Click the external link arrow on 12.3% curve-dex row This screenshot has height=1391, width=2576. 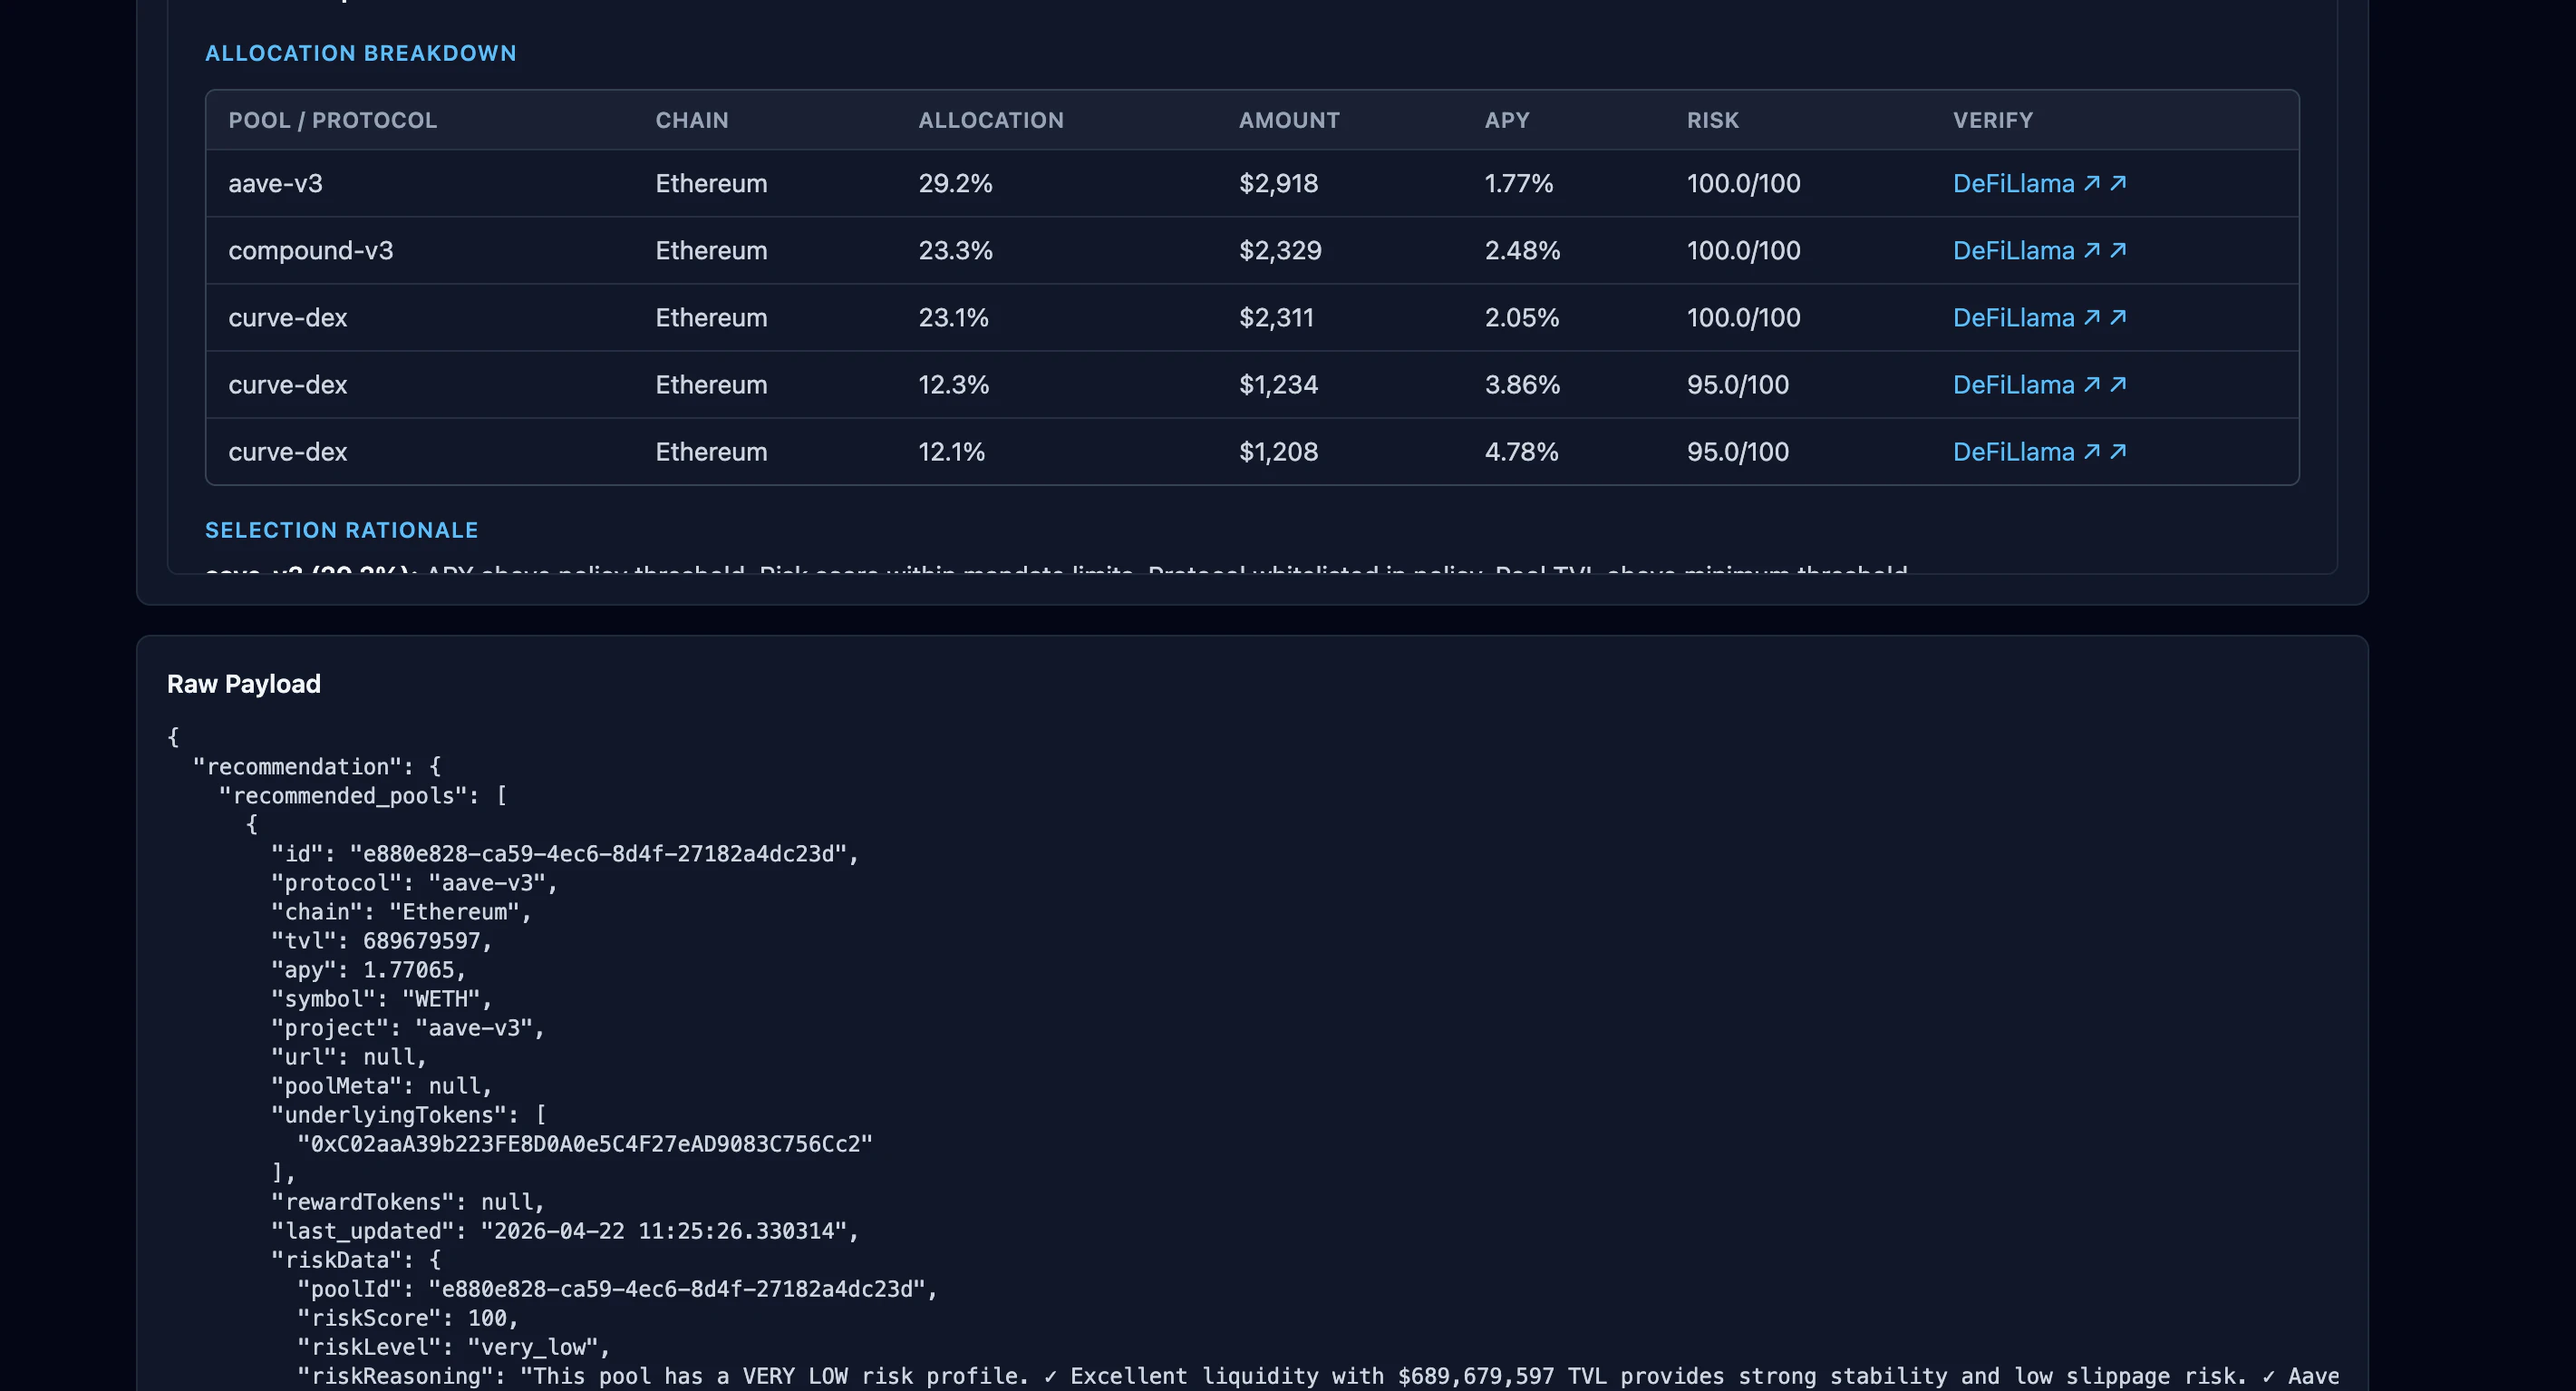2094,384
